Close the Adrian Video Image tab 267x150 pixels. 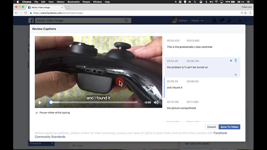point(62,7)
